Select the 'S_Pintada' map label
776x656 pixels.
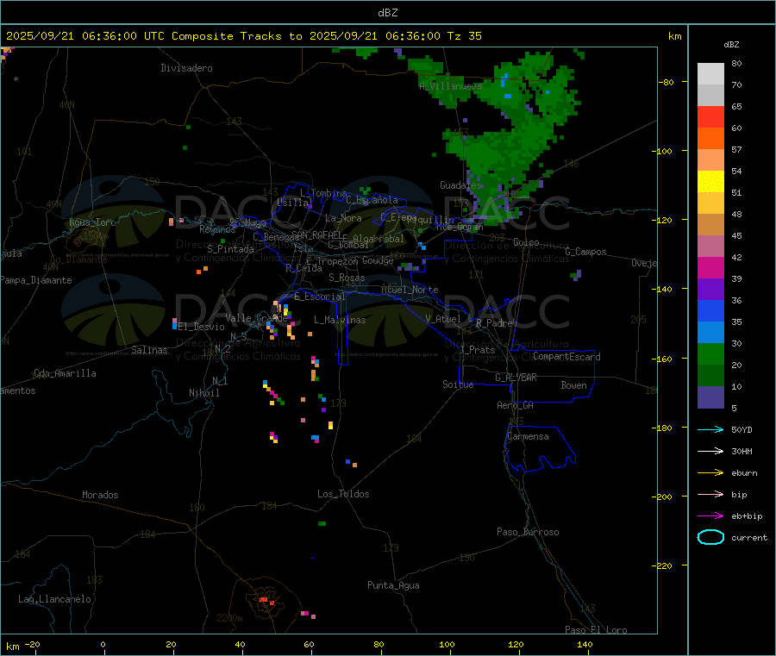click(230, 249)
